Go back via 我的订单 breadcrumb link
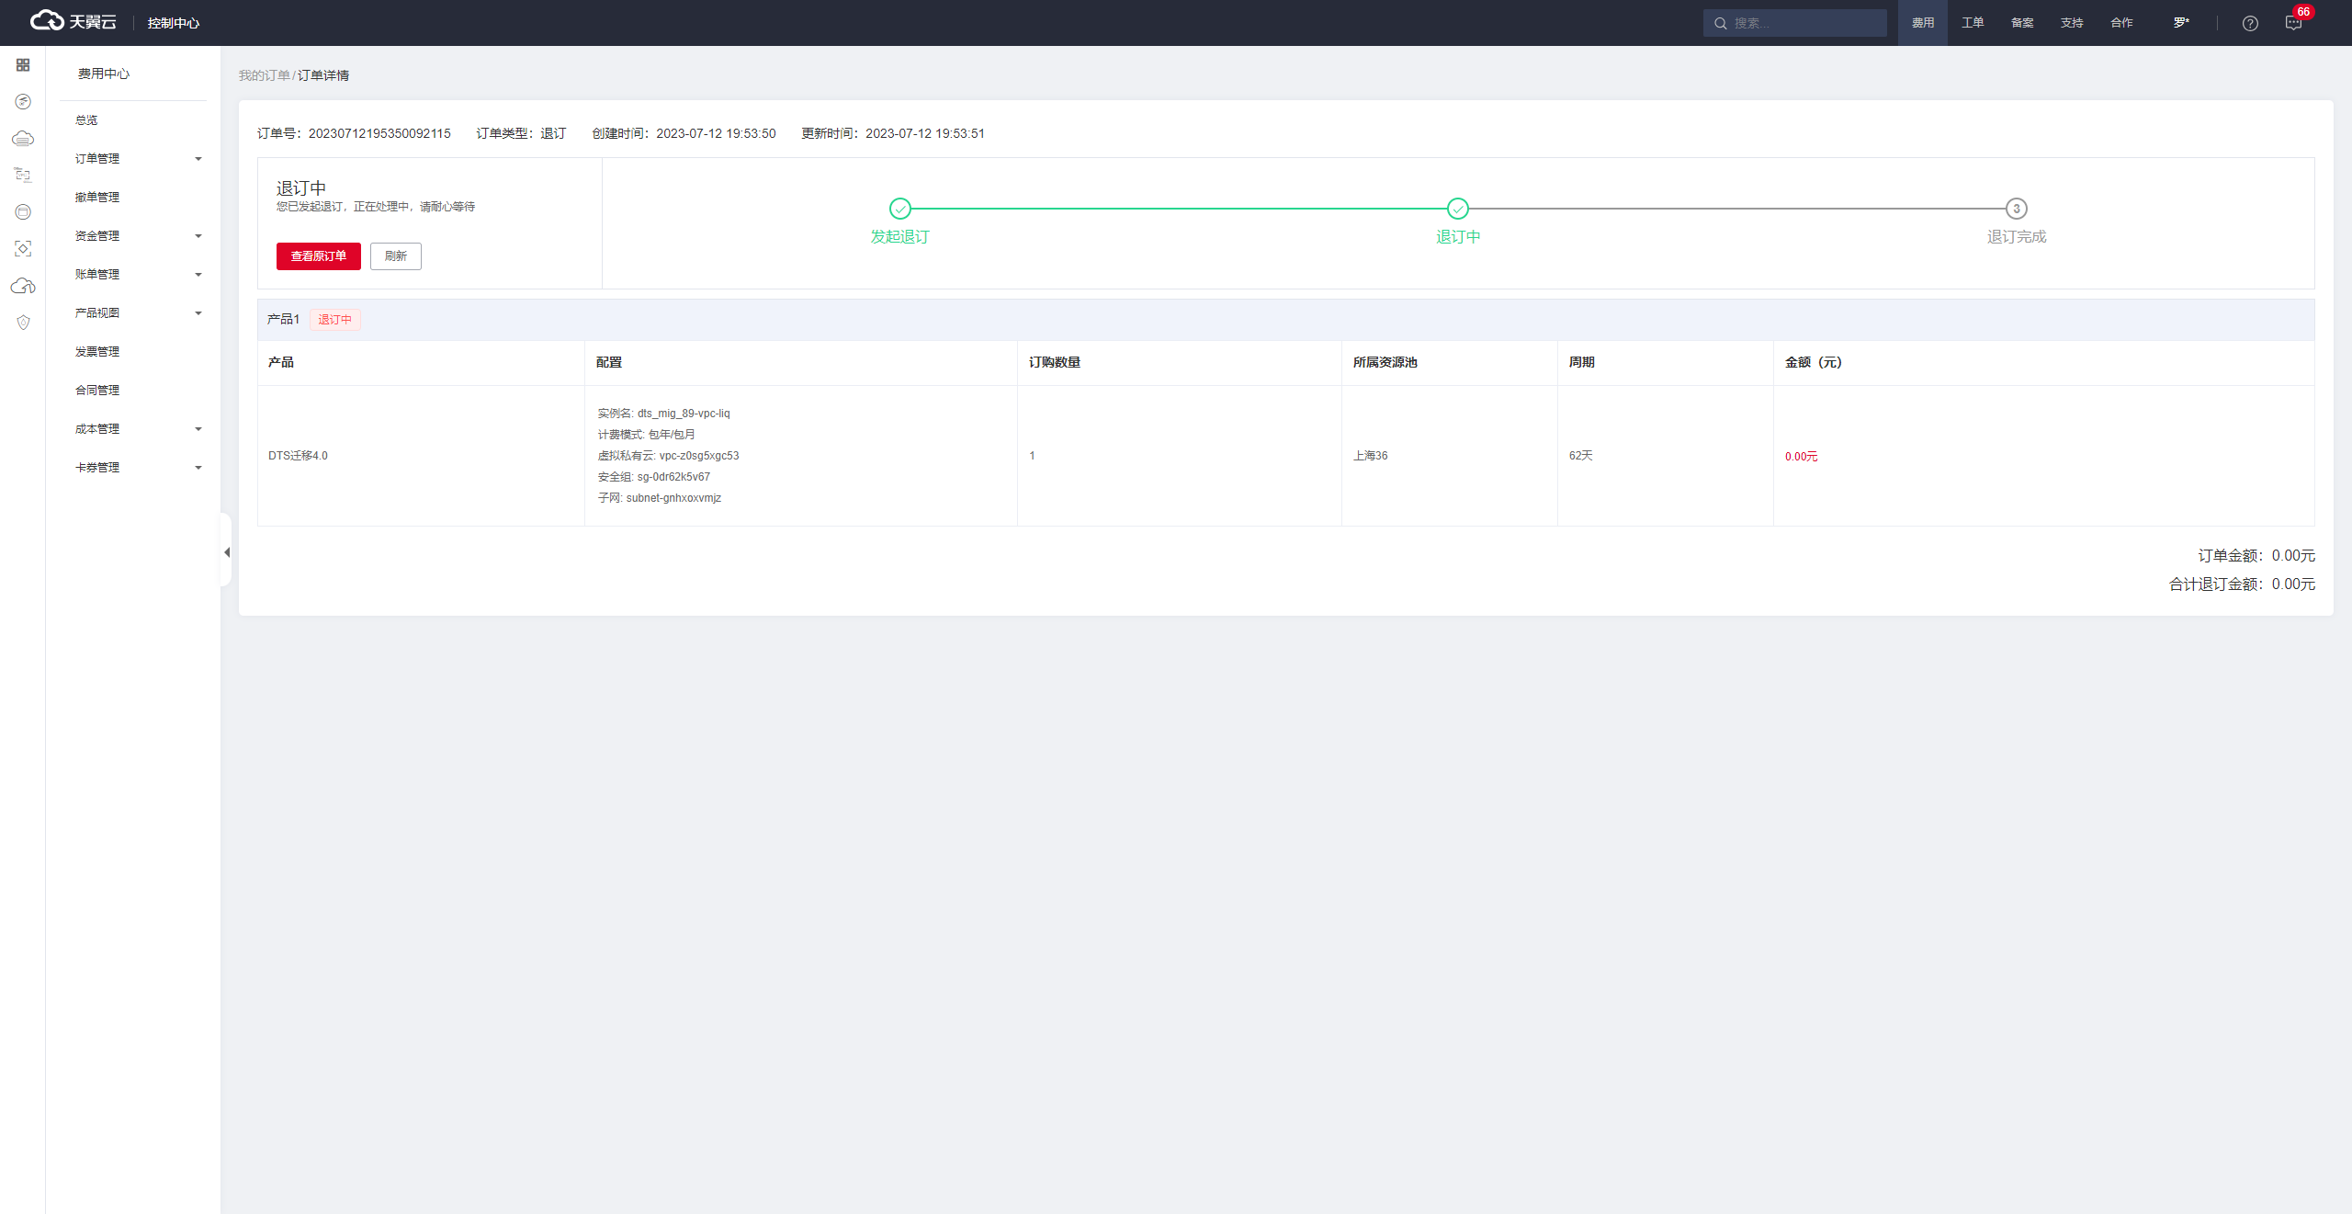 [264, 75]
